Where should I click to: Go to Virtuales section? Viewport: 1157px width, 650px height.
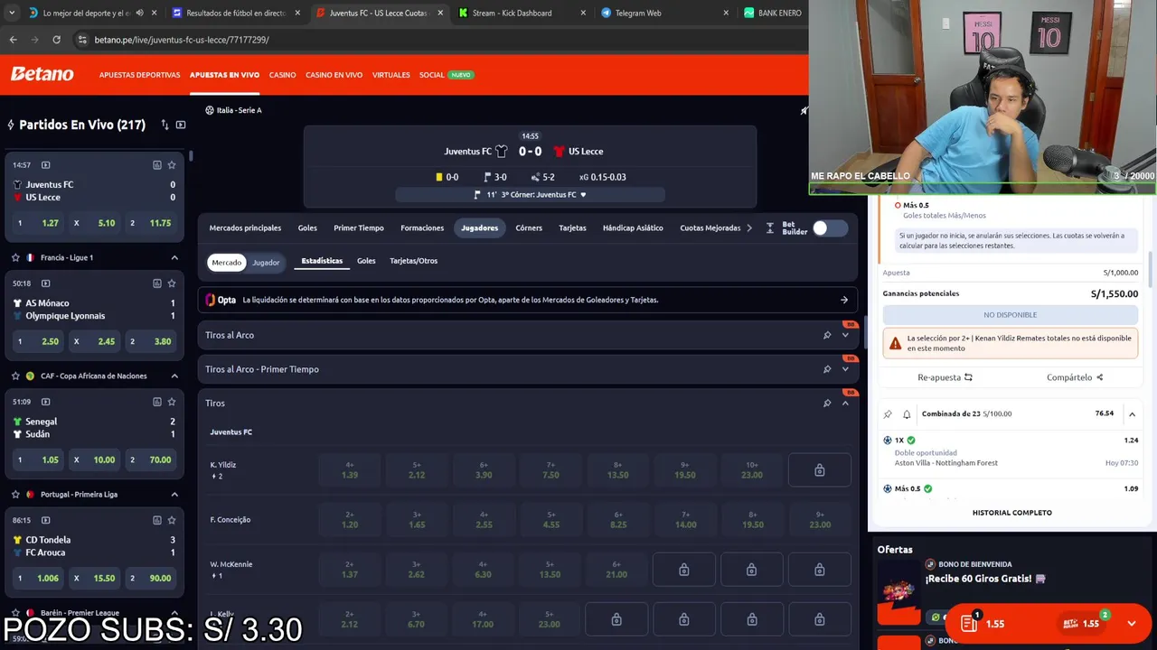click(x=390, y=75)
